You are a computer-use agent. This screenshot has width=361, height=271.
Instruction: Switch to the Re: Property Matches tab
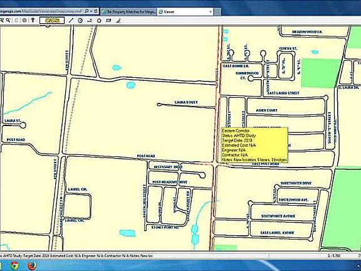[x=128, y=11]
